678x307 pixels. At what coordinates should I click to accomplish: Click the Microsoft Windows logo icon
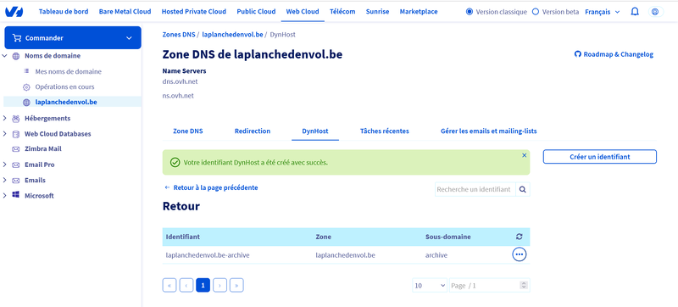(x=16, y=195)
